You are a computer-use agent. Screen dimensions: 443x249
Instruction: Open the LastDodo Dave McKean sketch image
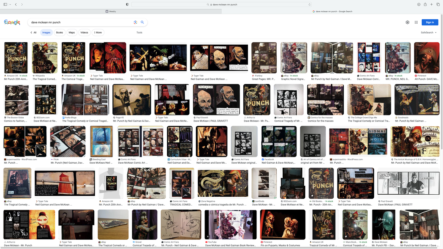(x=264, y=183)
